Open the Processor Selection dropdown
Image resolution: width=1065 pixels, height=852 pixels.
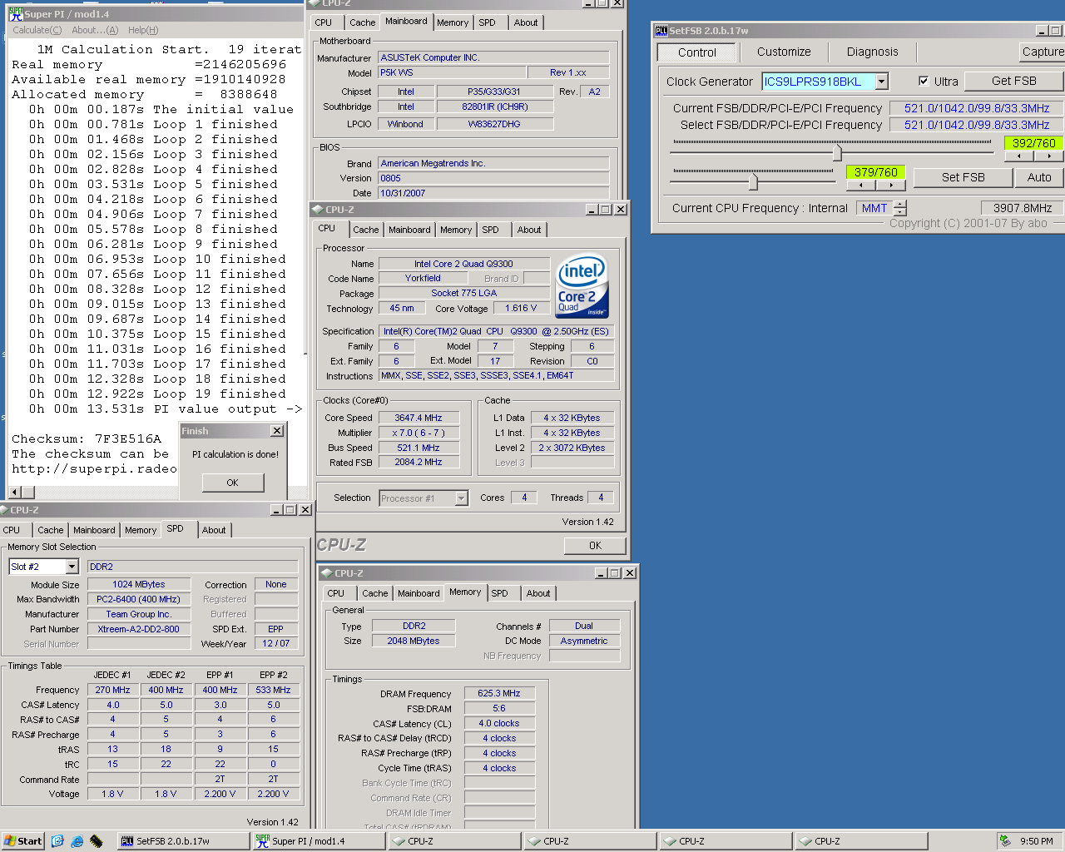point(461,498)
